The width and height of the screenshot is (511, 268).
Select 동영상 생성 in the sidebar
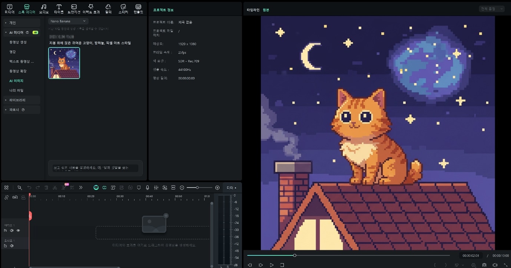pos(18,42)
